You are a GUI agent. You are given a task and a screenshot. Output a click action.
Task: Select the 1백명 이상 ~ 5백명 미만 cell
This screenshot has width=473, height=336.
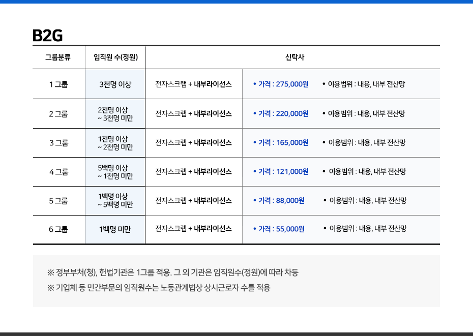tap(115, 201)
